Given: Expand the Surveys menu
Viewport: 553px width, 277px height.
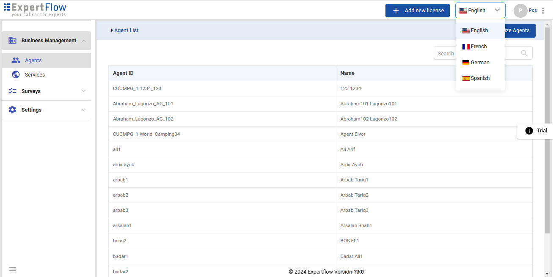Looking at the screenshot, I should (x=84, y=91).
